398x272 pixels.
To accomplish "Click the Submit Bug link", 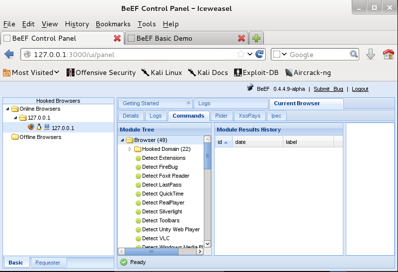I will (328, 89).
